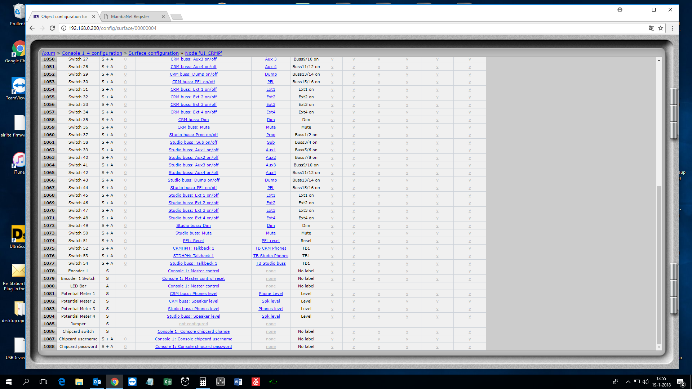
Task: Open Outlook from the taskbar
Action: [x=97, y=382]
